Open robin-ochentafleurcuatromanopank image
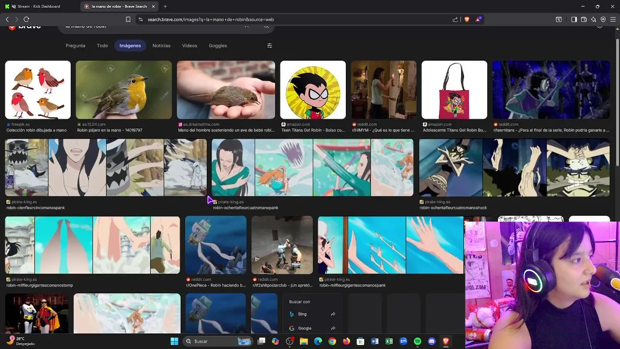The height and width of the screenshot is (349, 620). coord(312,168)
